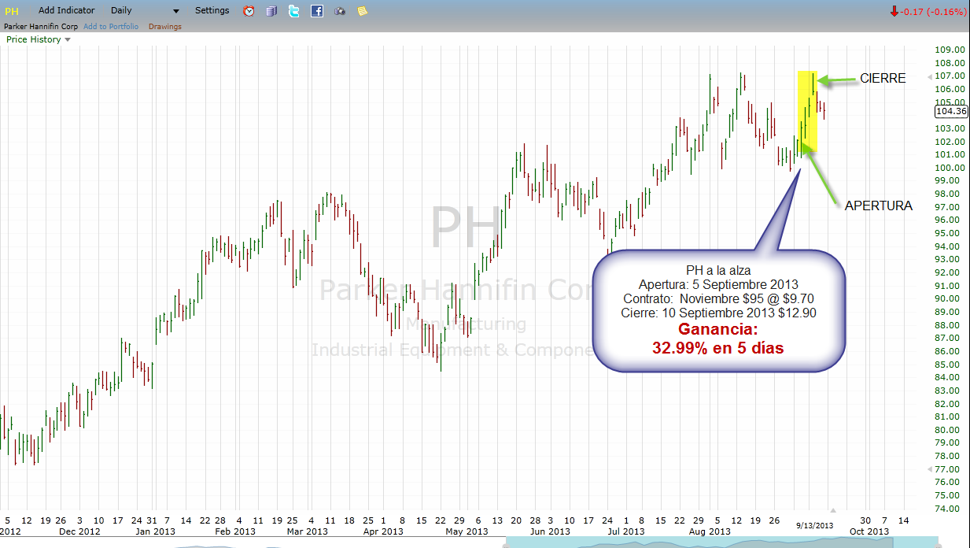970x548 pixels.
Task: Open the yellow notes icon
Action: point(362,11)
